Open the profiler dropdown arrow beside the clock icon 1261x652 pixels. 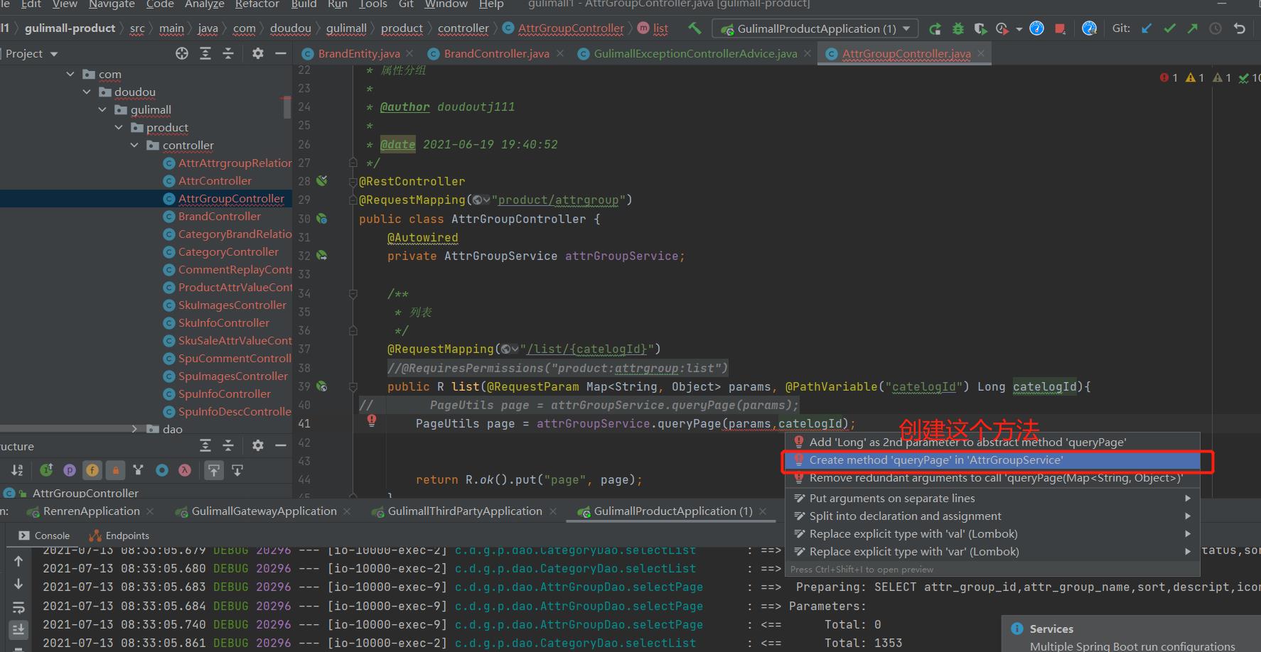1019,29
